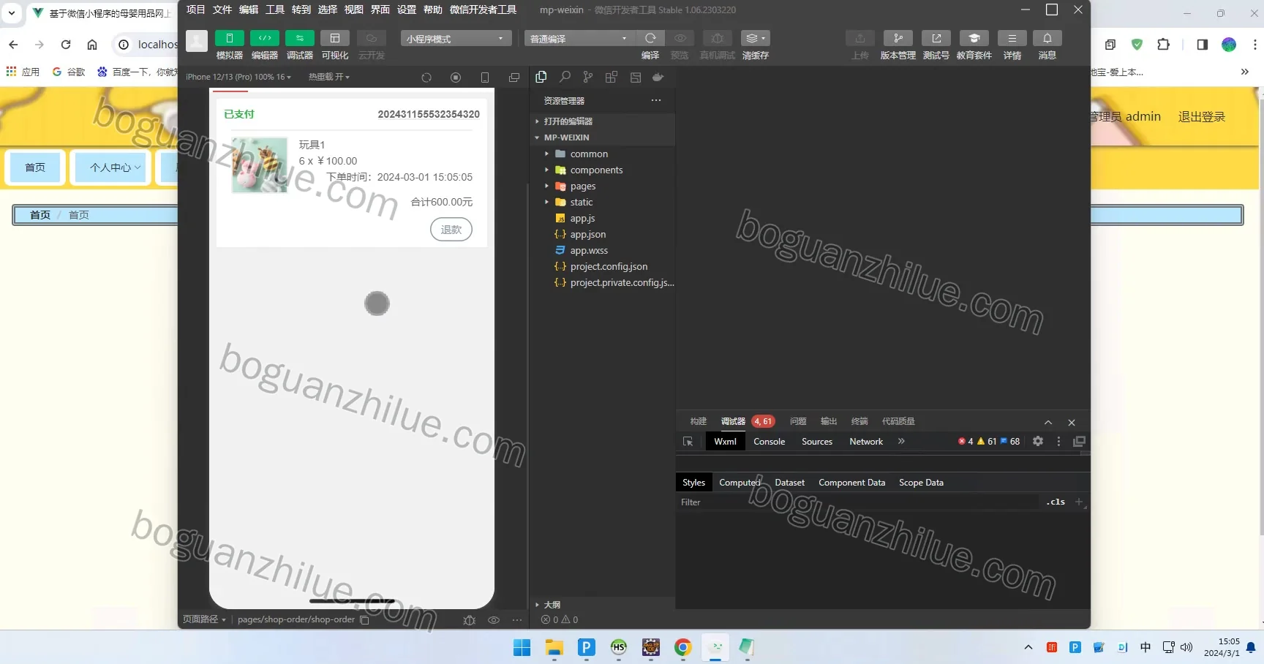Open the 设置 menu in menu bar
This screenshot has height=664, width=1264.
[407, 10]
